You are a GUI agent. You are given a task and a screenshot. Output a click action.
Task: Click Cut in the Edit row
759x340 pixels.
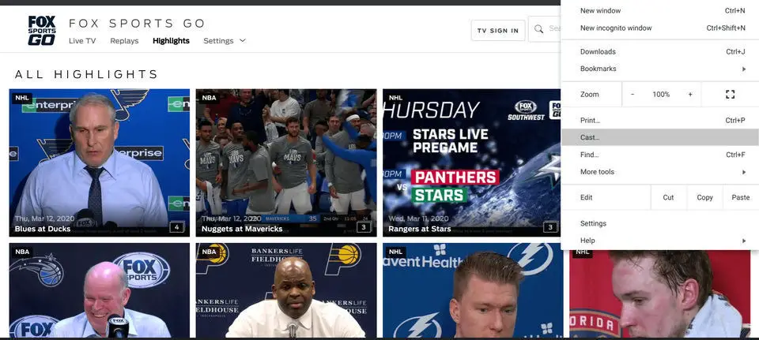(x=669, y=197)
